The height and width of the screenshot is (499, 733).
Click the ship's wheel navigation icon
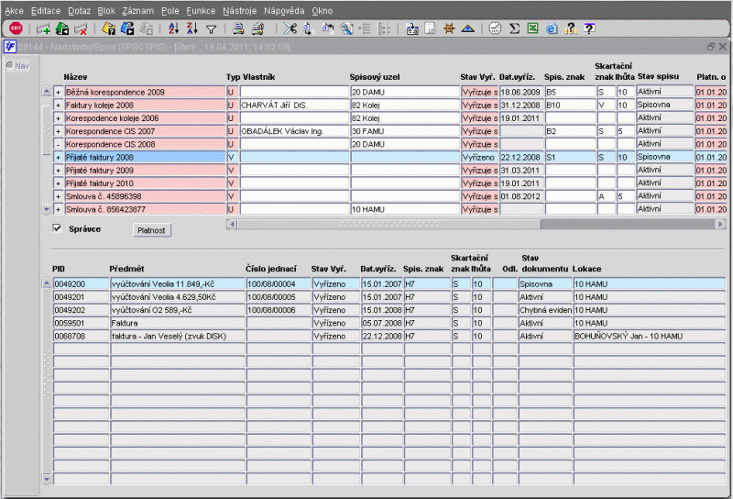(x=449, y=29)
